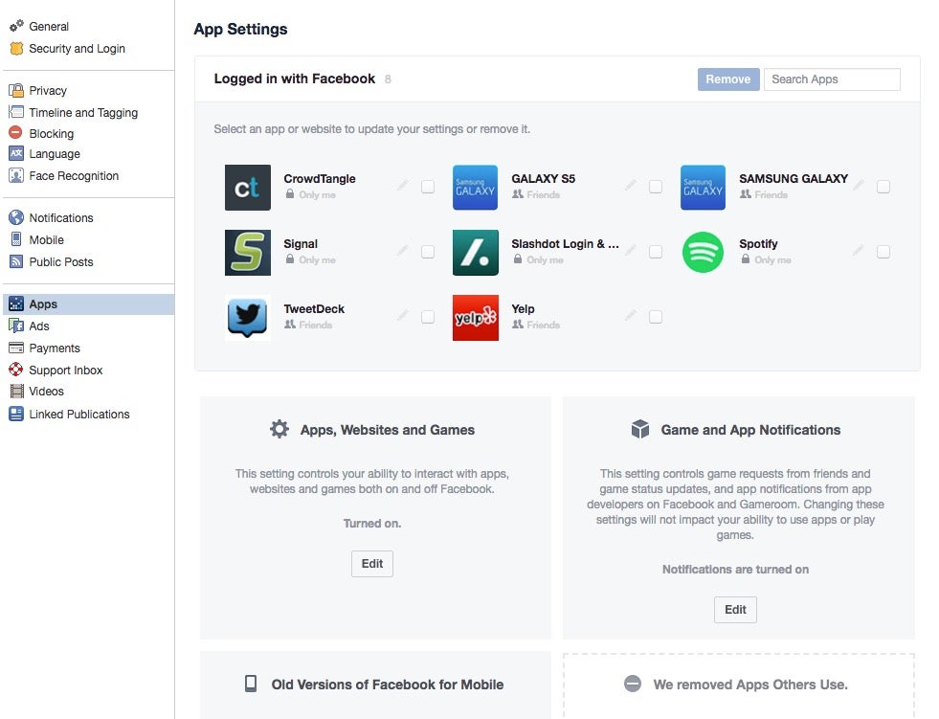Click the SAMSUNG GALAXY app logo
The height and width of the screenshot is (719, 939).
point(703,188)
